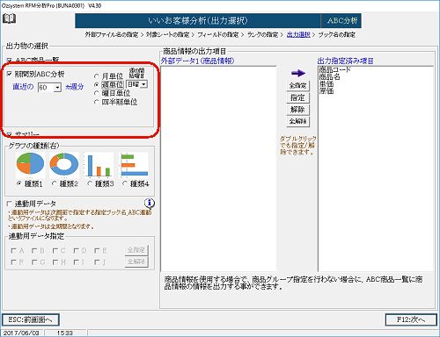This screenshot has height=337, width=440.
Task: Select 単価 in the output items list
Action: tap(326, 83)
